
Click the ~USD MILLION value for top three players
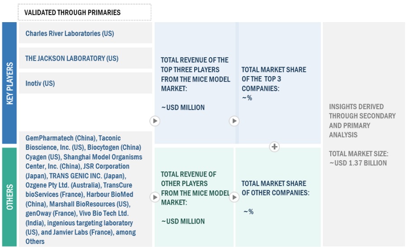click(x=183, y=108)
